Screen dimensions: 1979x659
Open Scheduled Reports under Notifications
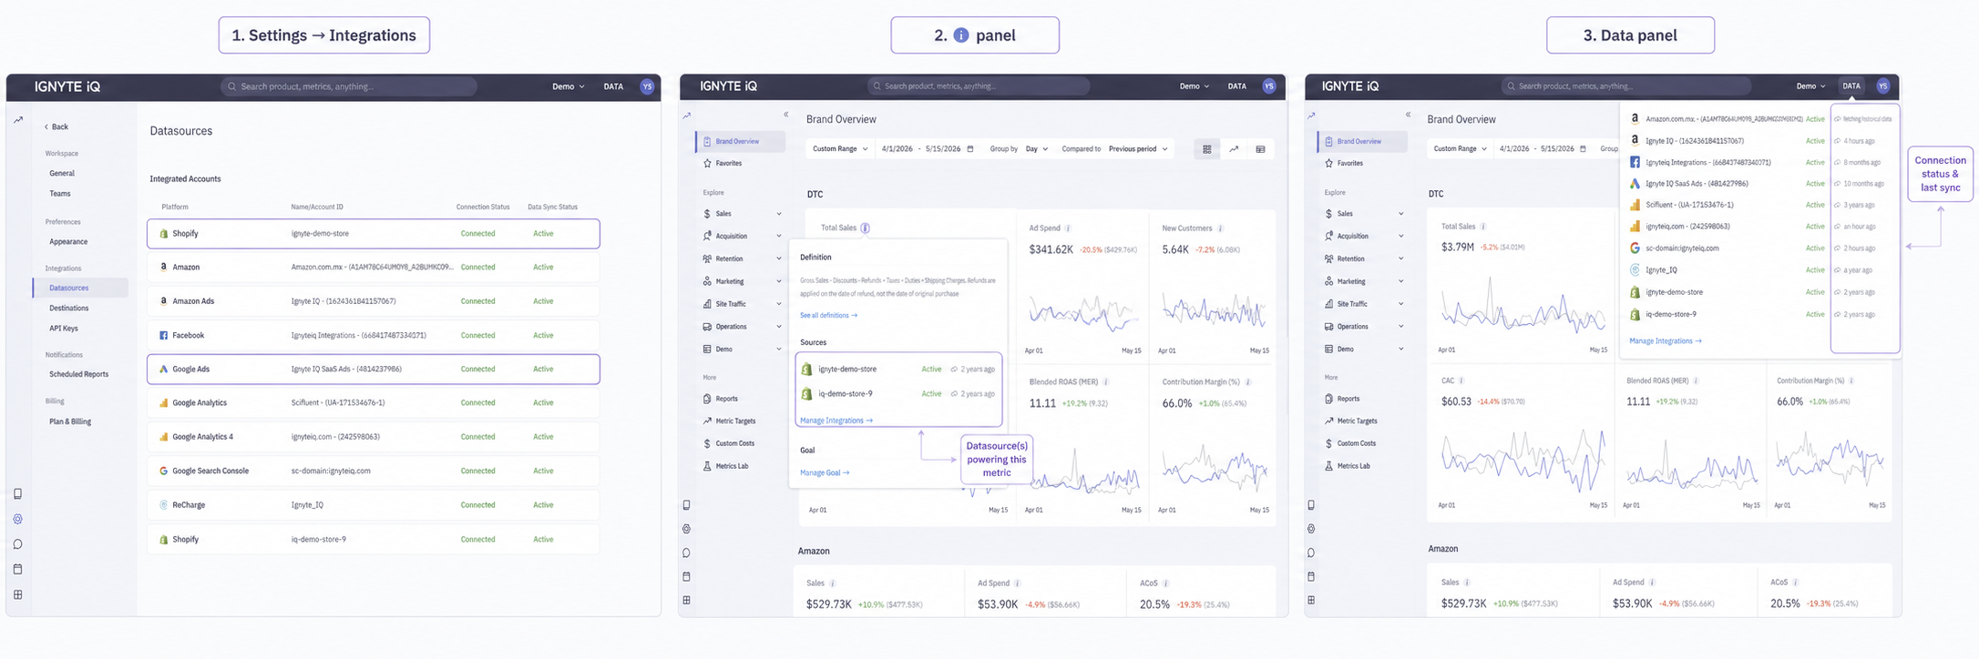pos(78,374)
